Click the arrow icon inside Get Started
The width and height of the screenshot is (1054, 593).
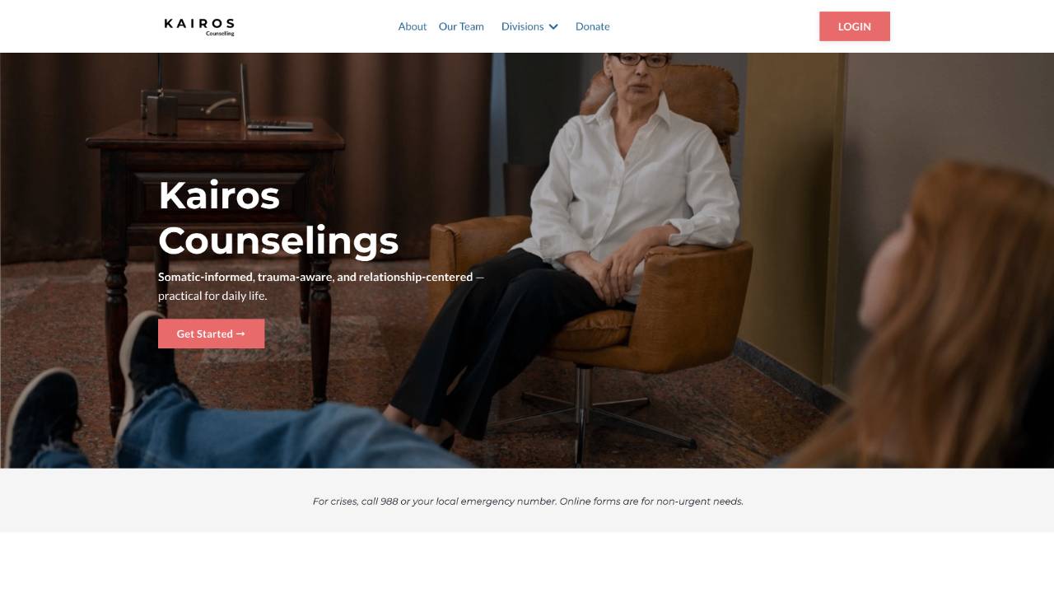(240, 334)
